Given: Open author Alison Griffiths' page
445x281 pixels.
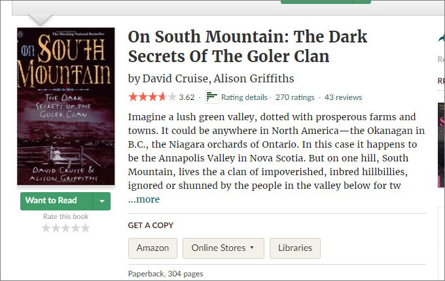Looking at the screenshot, I should pos(254,78).
